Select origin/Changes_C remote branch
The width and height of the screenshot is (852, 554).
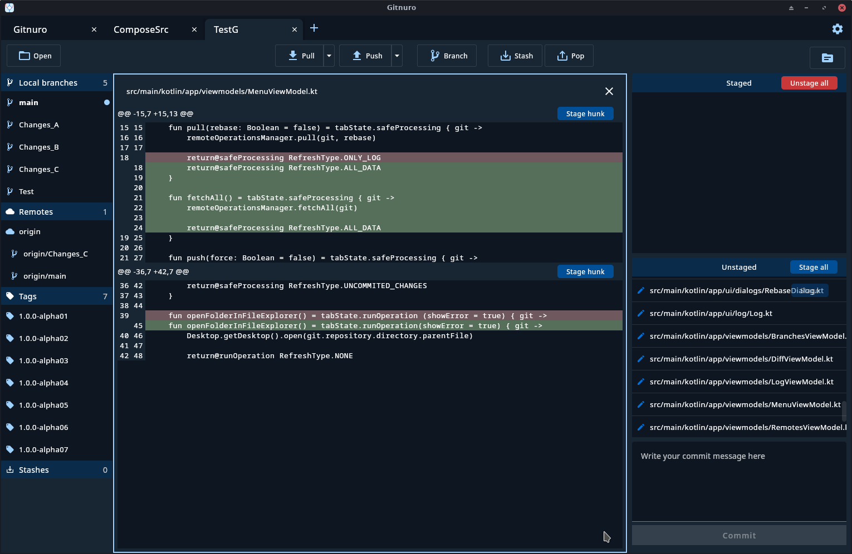tap(57, 254)
